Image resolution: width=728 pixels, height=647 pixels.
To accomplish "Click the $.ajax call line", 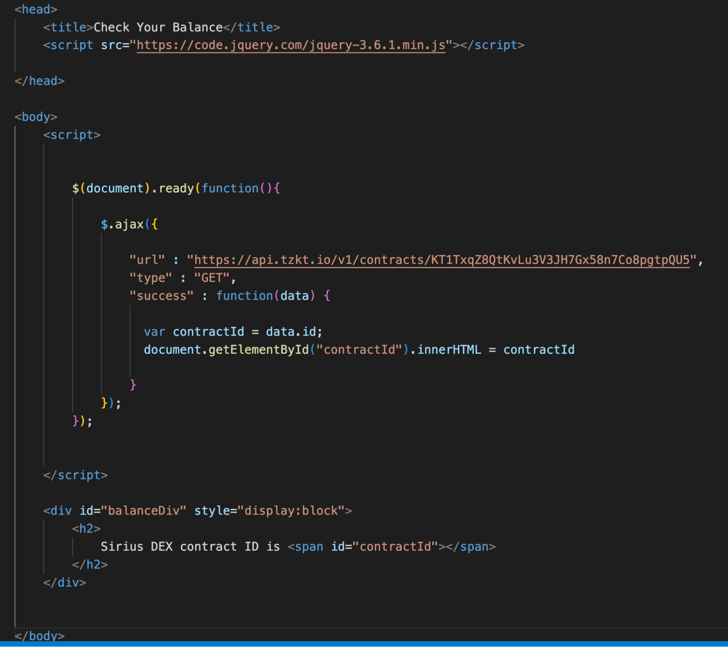I will [x=129, y=224].
